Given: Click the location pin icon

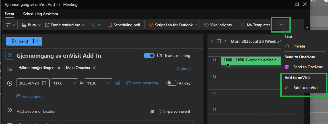Looking at the screenshot, I should pos(9,110).
